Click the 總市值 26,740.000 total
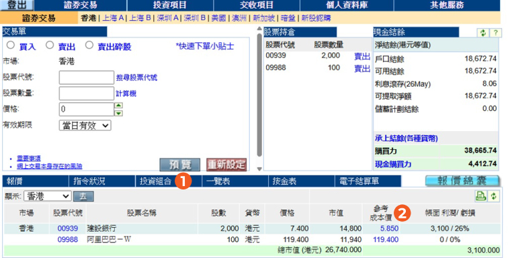Screen dimensions: 510x258 pos(343,250)
